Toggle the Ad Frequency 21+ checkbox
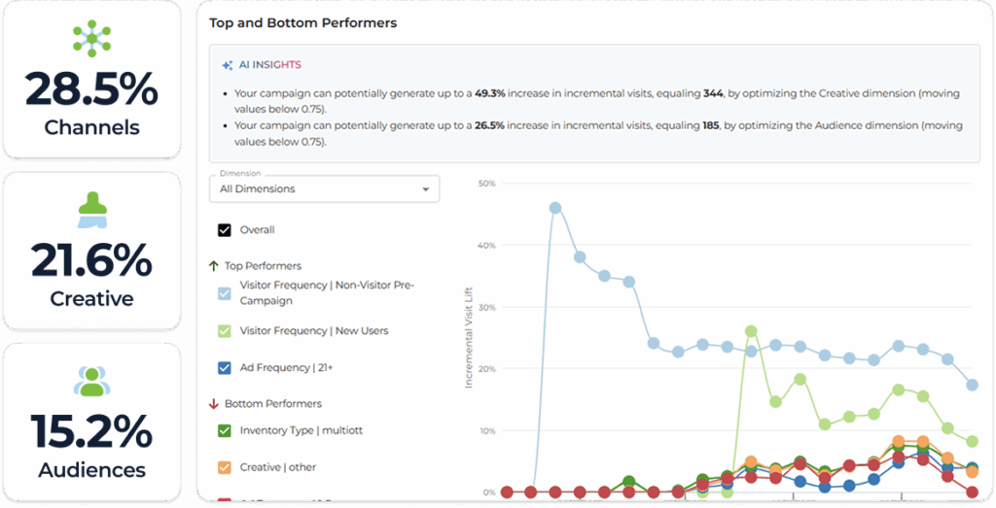Image resolution: width=996 pixels, height=508 pixels. pyautogui.click(x=225, y=368)
